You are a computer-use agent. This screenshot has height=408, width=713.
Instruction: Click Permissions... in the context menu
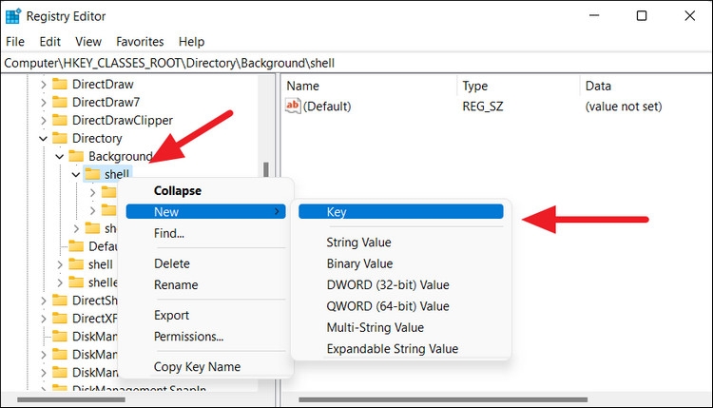(x=188, y=337)
